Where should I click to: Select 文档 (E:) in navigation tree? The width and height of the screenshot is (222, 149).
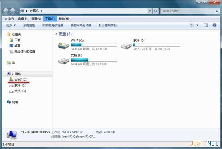click(x=20, y=91)
